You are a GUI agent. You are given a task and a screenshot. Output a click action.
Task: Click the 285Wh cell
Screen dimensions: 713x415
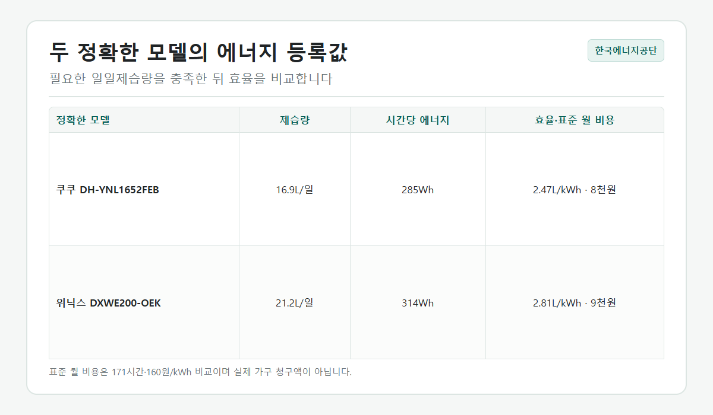coord(418,190)
